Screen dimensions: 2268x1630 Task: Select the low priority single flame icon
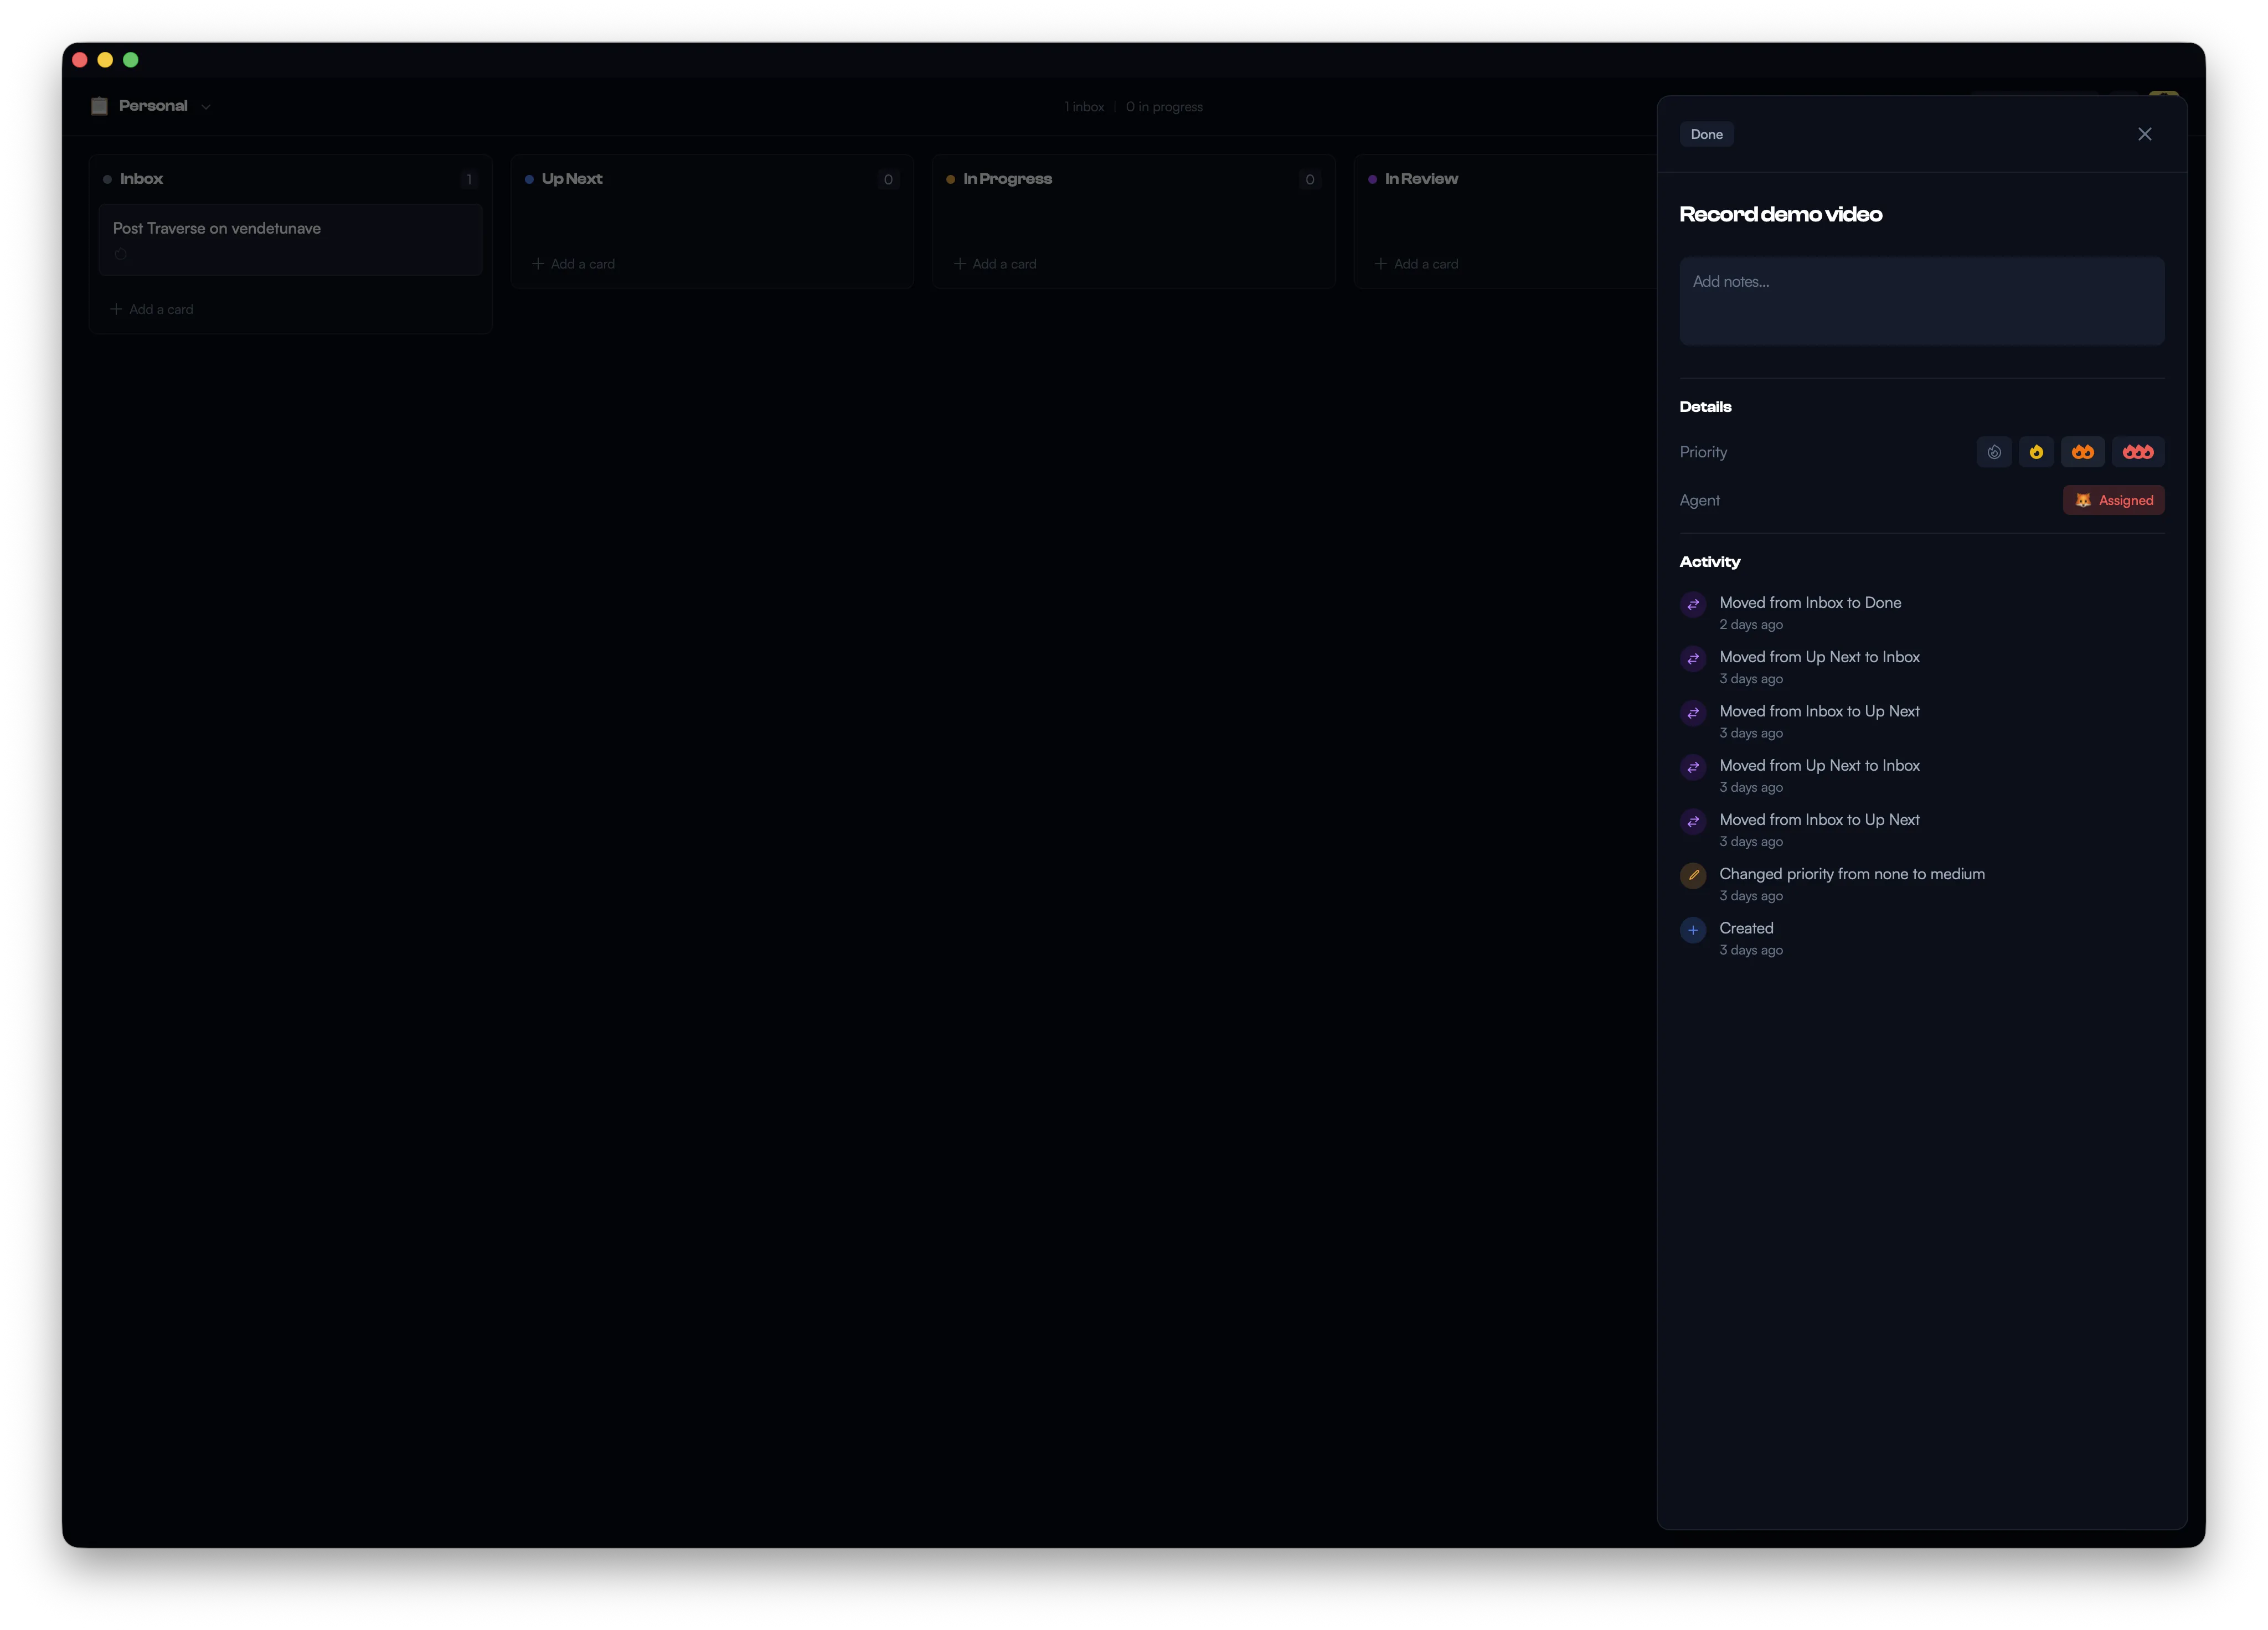2037,452
